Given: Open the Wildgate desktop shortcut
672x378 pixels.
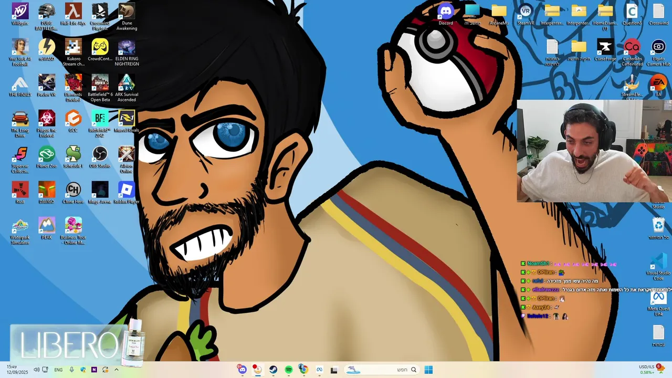Looking at the screenshot, I should pyautogui.click(x=20, y=14).
